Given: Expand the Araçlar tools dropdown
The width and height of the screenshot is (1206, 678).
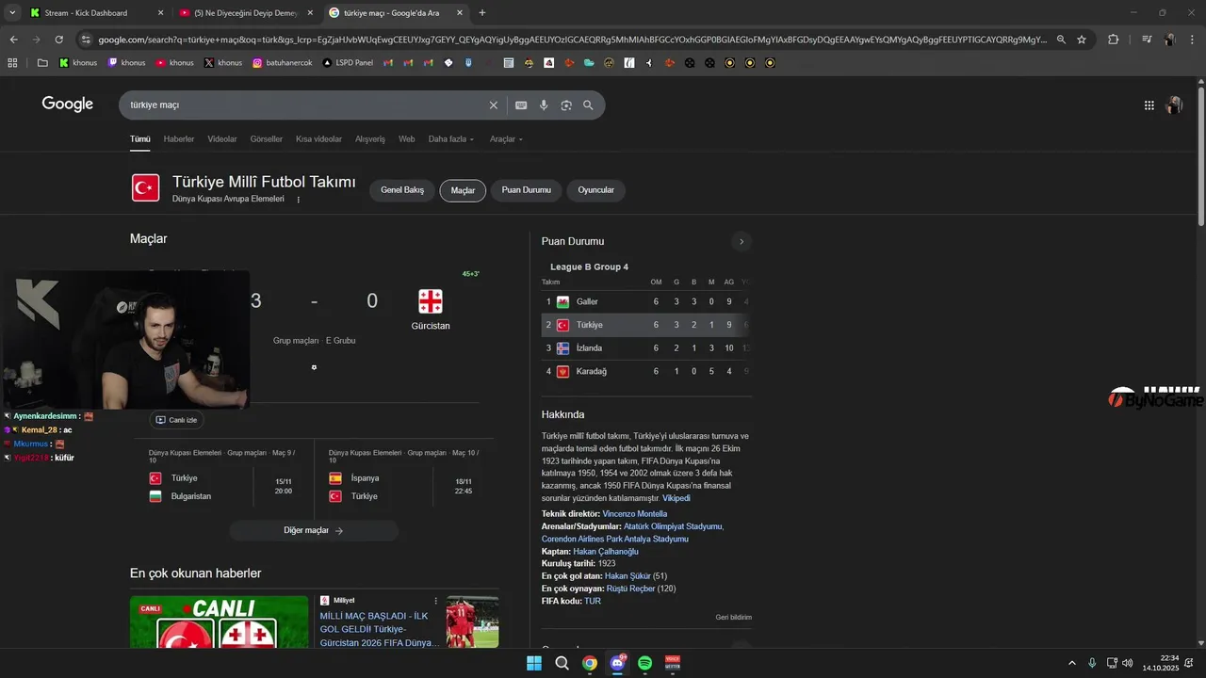Looking at the screenshot, I should (x=506, y=139).
